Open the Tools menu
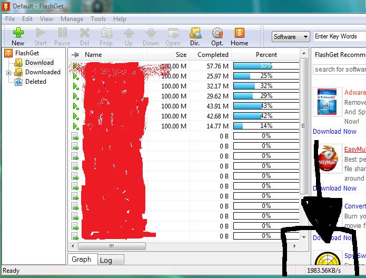This screenshot has width=366, height=278. [x=98, y=18]
